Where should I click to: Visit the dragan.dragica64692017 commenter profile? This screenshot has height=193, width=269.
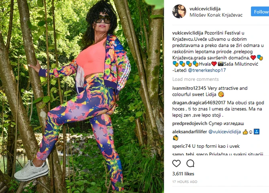tap(199, 103)
